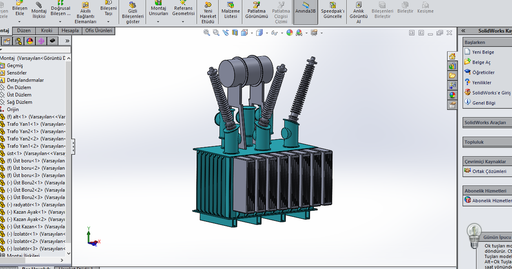Image resolution: width=512 pixels, height=269 pixels.
Task: Click Speedpak'ı Güncelle
Action: tap(332, 11)
